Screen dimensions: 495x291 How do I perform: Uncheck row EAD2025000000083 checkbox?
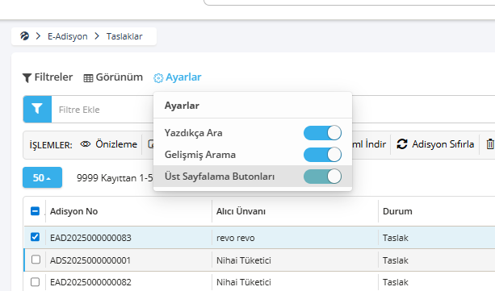click(x=35, y=237)
